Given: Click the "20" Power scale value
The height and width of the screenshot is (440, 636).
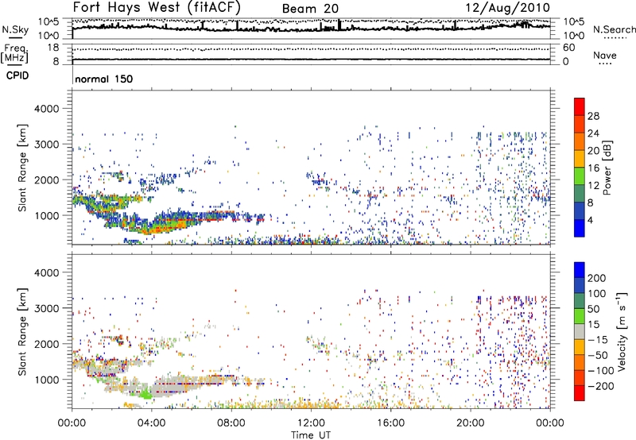Looking at the screenshot, I should (x=593, y=151).
